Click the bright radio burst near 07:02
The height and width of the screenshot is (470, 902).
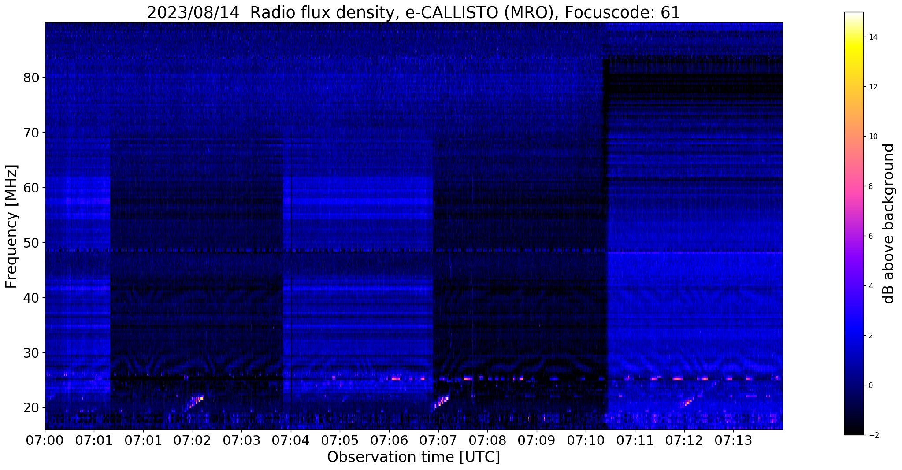point(196,402)
